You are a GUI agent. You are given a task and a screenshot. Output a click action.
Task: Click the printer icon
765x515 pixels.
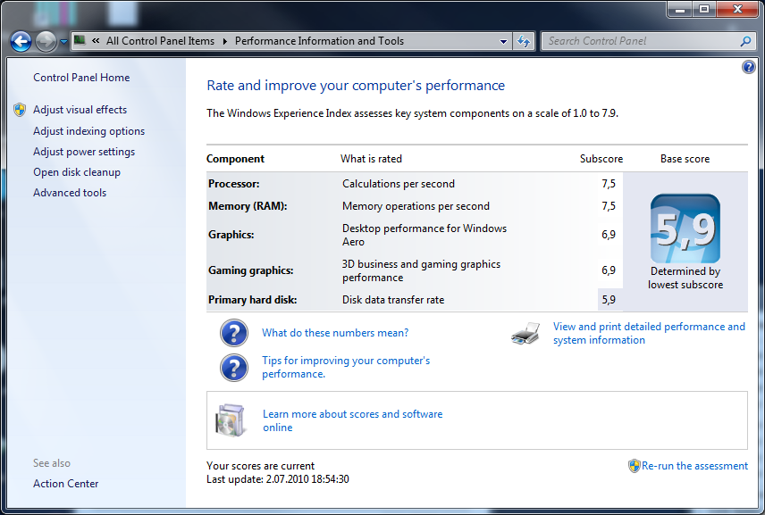click(525, 333)
